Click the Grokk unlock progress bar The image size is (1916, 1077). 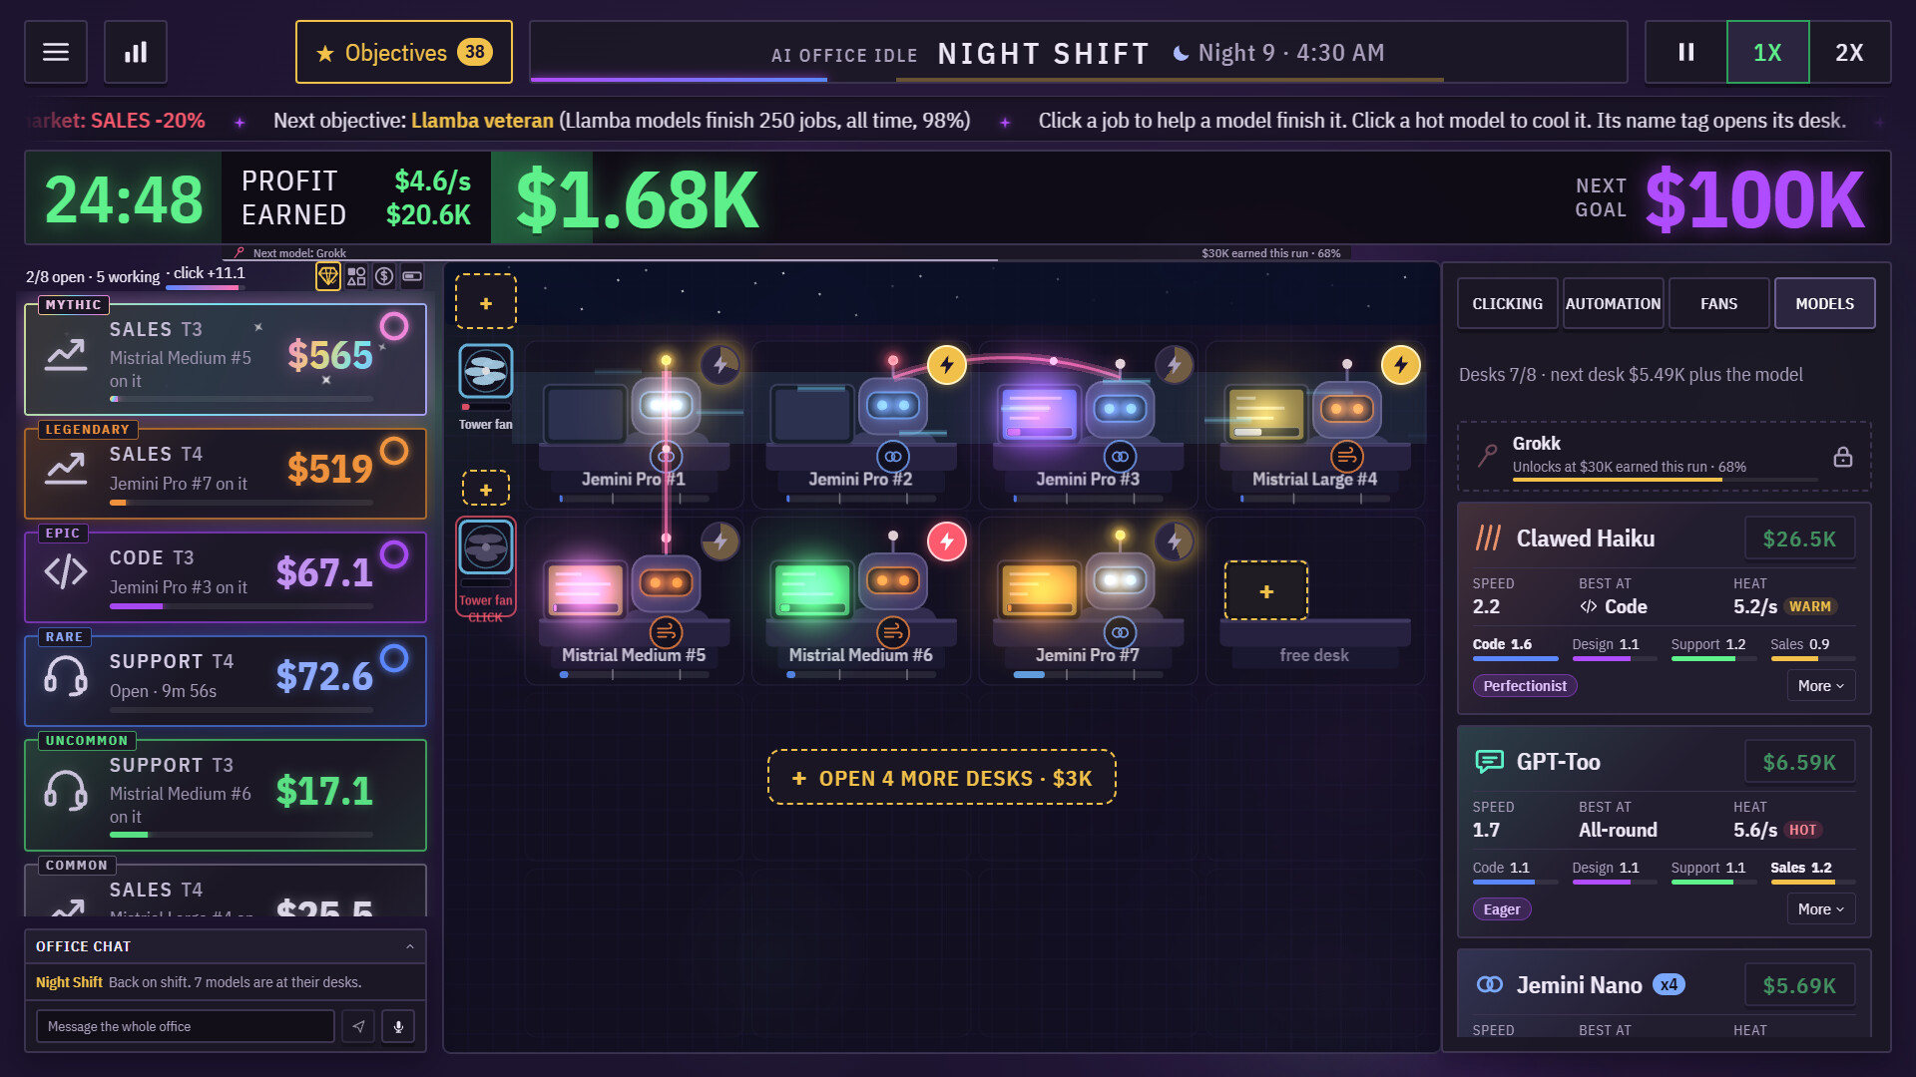click(1665, 481)
